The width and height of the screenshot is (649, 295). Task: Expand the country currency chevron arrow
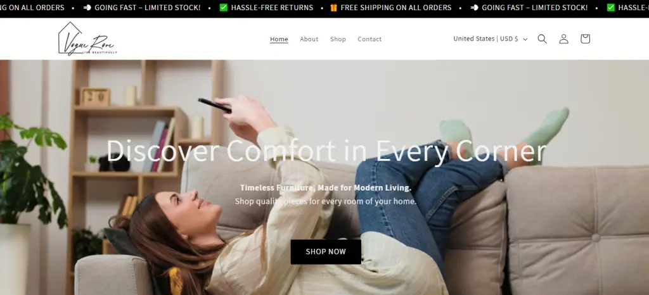(x=525, y=39)
